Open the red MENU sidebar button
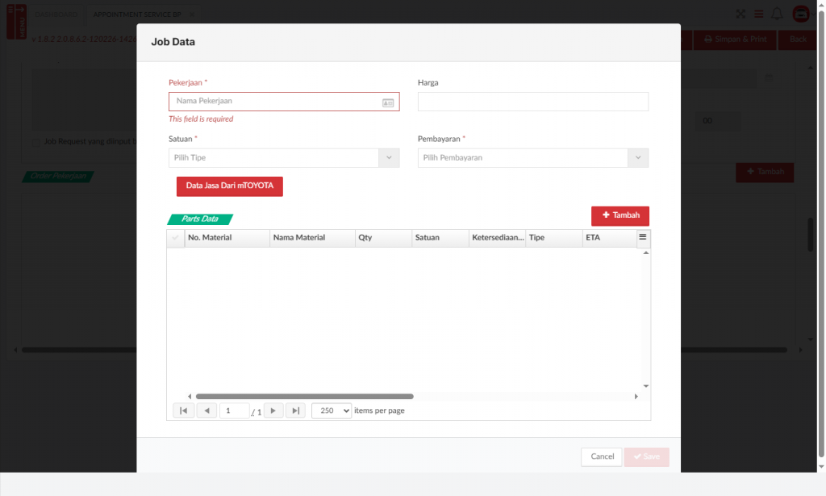826x496 pixels. (x=15, y=20)
